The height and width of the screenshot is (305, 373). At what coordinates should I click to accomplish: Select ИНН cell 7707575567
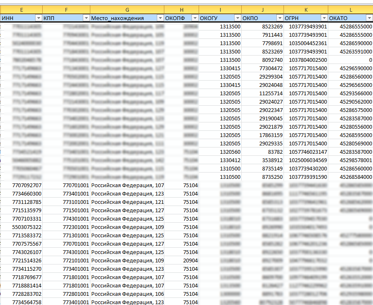click(21, 244)
